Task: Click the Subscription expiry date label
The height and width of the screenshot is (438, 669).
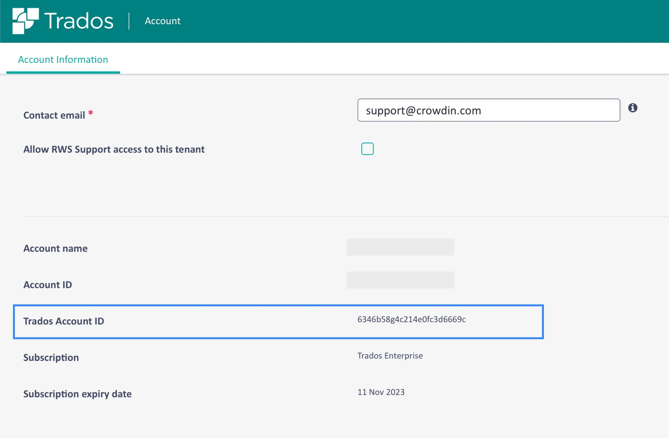Action: [77, 394]
